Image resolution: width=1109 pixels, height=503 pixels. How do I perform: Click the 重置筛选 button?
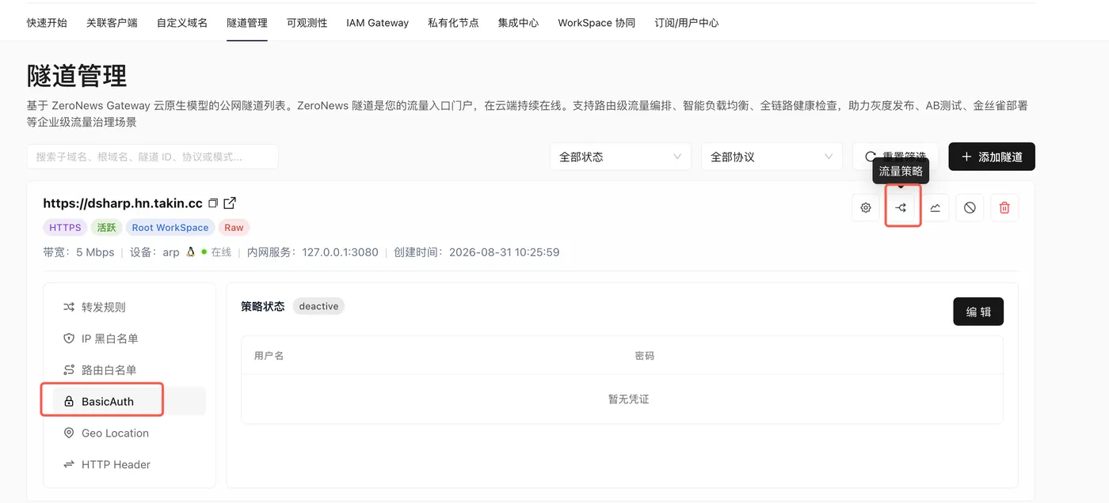pyautogui.click(x=896, y=157)
